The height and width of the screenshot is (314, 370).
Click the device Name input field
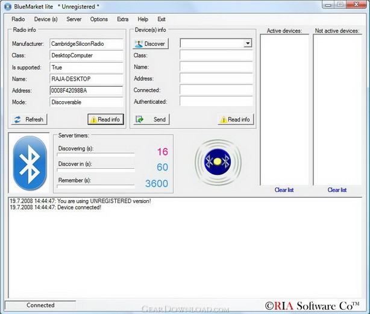pos(216,67)
